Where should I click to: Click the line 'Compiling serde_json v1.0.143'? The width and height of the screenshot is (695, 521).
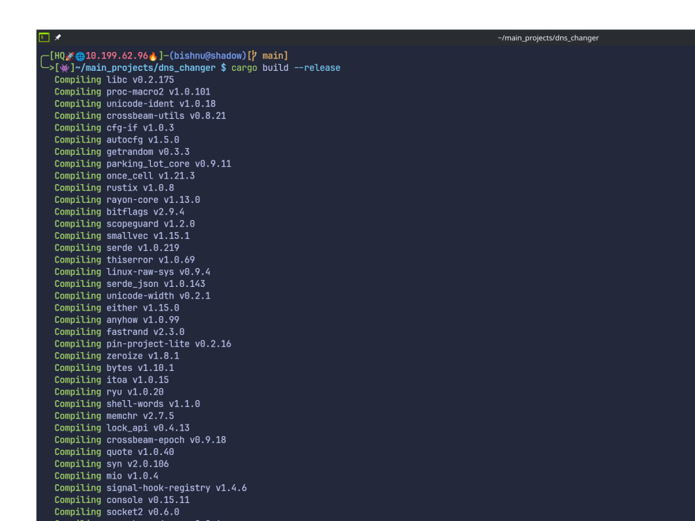click(129, 283)
